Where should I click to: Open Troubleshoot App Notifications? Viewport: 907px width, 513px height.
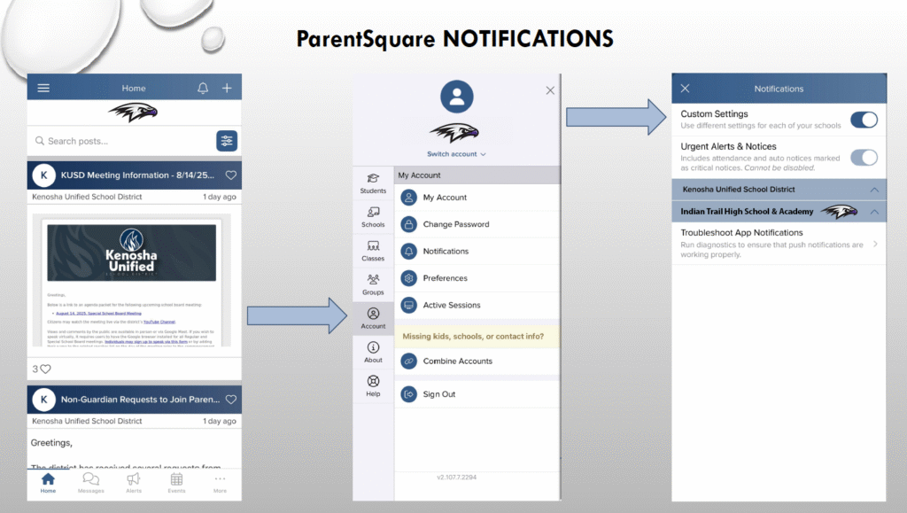[x=779, y=243]
